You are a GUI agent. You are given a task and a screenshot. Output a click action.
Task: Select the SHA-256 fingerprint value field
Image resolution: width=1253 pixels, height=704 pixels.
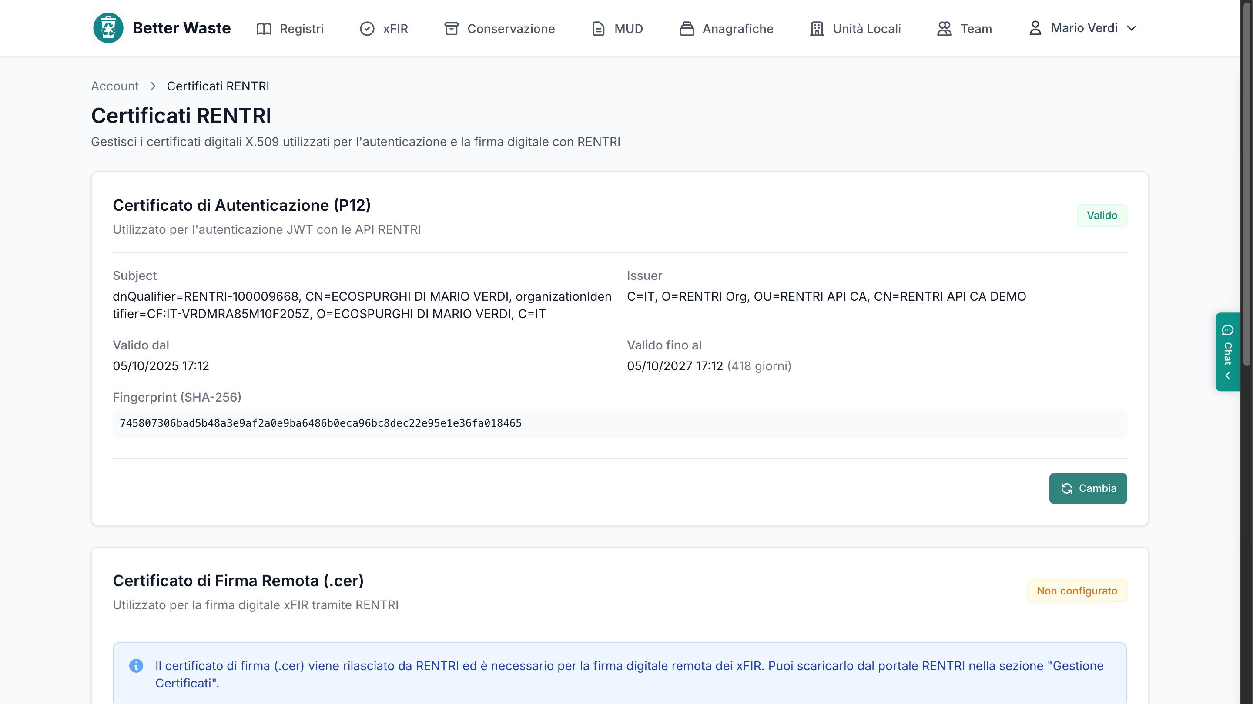(x=619, y=423)
